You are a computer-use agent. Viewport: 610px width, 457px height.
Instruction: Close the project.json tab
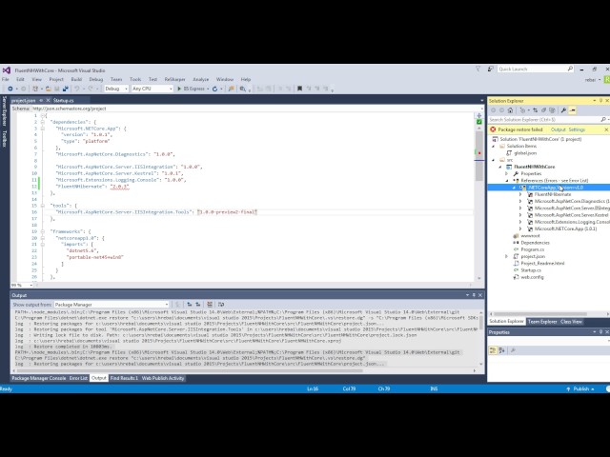pyautogui.click(x=48, y=100)
